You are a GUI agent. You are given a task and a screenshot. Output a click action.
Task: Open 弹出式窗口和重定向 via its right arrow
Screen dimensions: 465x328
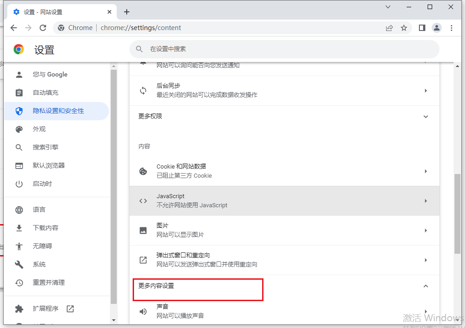pos(425,260)
